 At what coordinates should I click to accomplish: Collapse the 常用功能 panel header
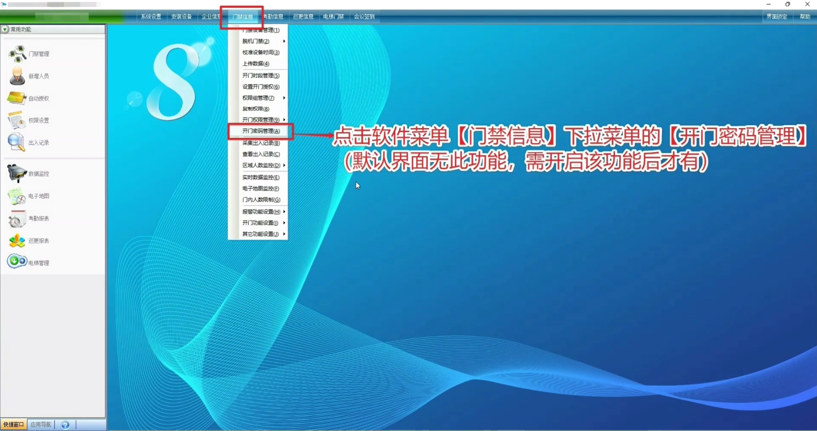(5, 29)
